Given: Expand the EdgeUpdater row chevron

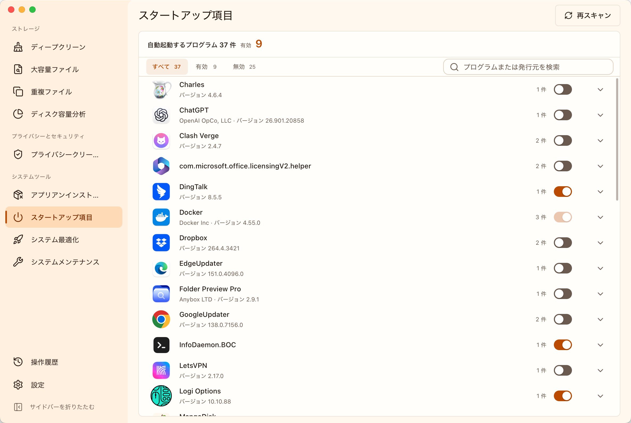Looking at the screenshot, I should (600, 269).
